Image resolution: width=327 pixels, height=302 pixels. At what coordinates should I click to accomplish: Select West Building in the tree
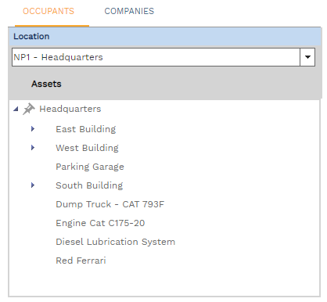tap(87, 148)
